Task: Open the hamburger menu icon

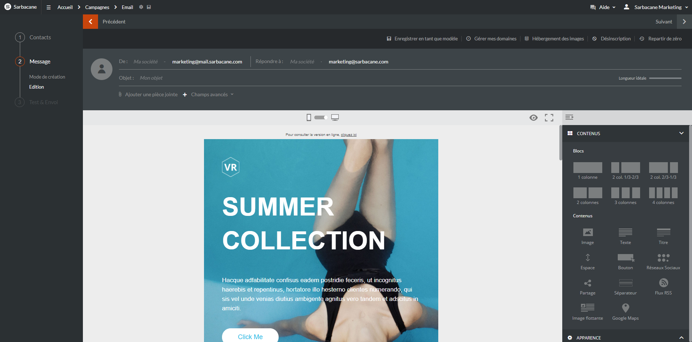Action: pos(49,7)
